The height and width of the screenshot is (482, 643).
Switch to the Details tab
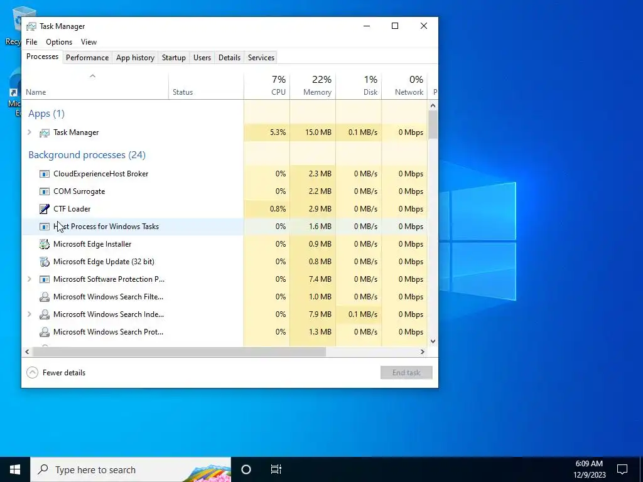[x=229, y=58]
